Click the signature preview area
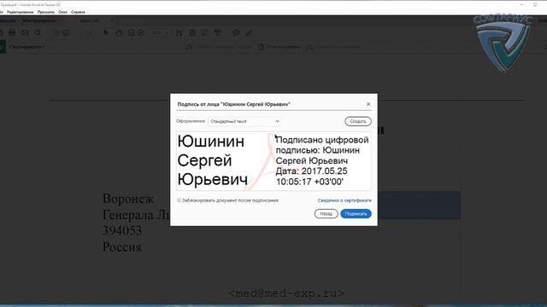Viewport: 547px width, 307px height. (273, 161)
